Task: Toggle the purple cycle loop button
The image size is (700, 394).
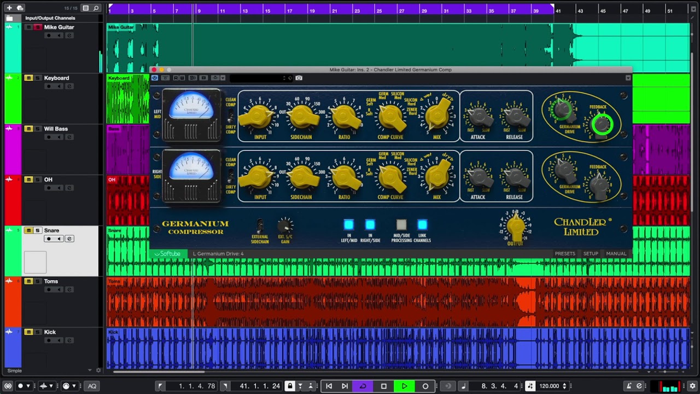Action: click(x=363, y=386)
